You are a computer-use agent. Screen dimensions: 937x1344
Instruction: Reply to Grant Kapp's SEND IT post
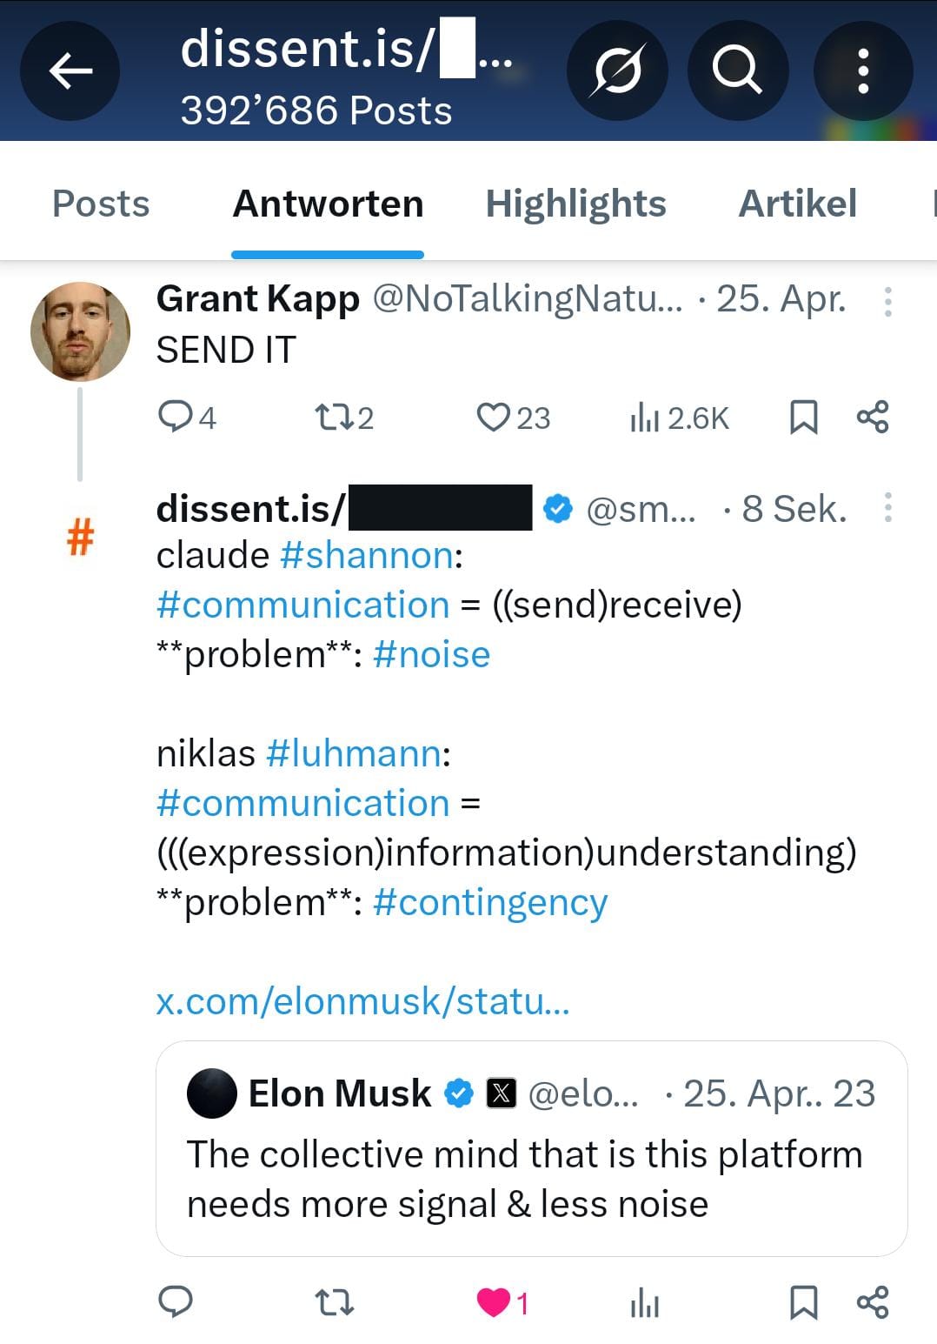176,418
